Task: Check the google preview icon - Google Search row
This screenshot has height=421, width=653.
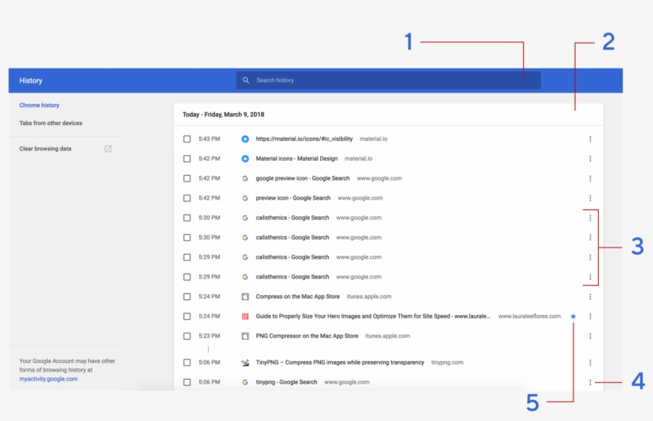Action: pyautogui.click(x=187, y=178)
